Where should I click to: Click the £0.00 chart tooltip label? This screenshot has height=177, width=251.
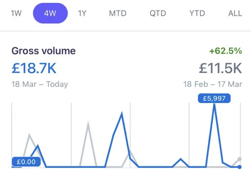tap(26, 162)
